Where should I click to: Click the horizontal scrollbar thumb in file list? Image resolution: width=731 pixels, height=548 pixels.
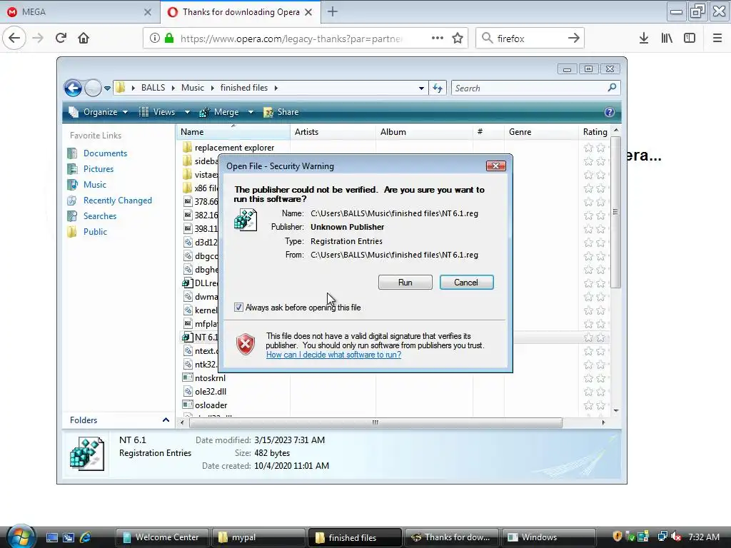click(375, 422)
